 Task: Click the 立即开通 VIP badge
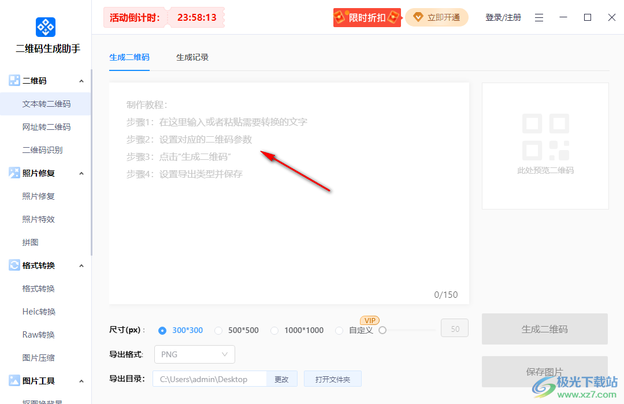pyautogui.click(x=437, y=17)
